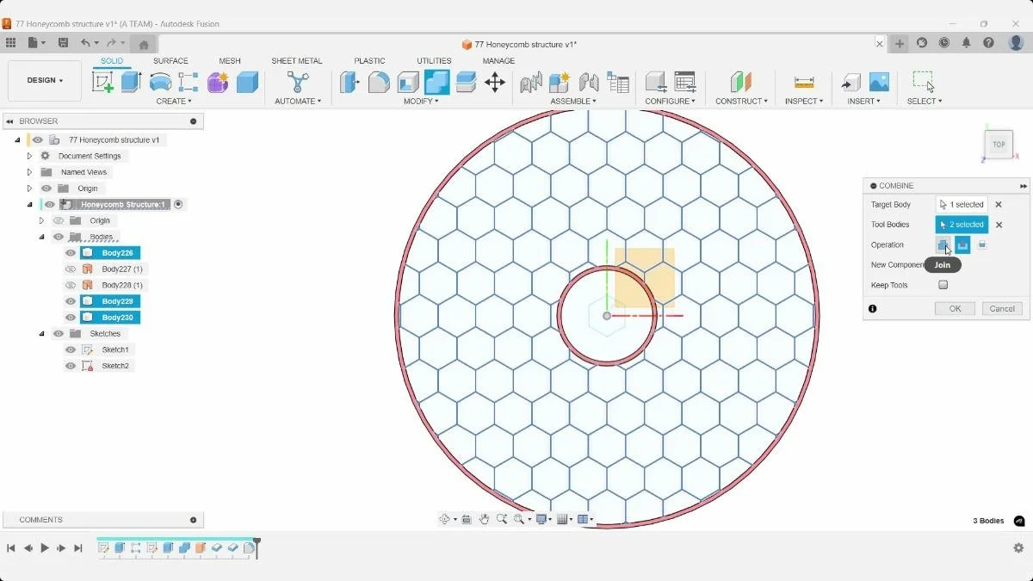Show Body227 (1) via its eye icon

pyautogui.click(x=71, y=269)
